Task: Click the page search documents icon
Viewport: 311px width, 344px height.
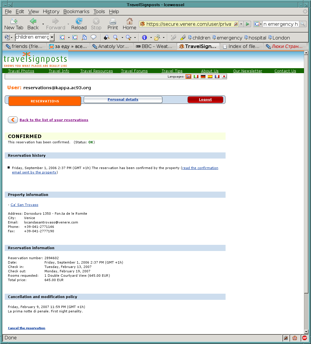Action: [x=84, y=37]
